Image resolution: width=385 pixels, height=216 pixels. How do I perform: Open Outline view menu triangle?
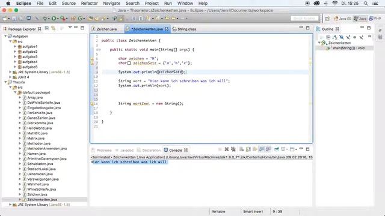(369, 37)
